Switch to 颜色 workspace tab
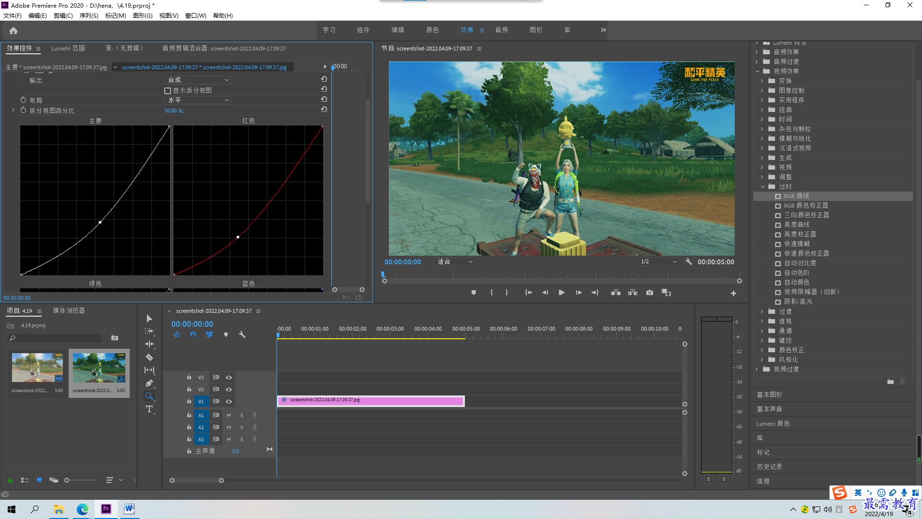 (432, 30)
